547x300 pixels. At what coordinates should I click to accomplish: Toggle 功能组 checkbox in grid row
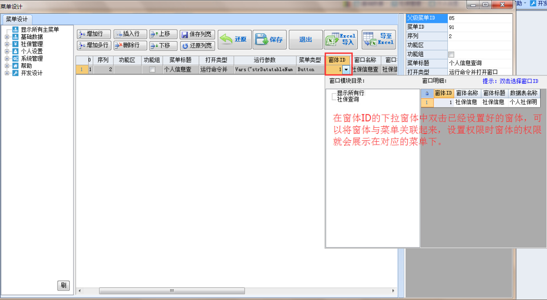coord(152,69)
